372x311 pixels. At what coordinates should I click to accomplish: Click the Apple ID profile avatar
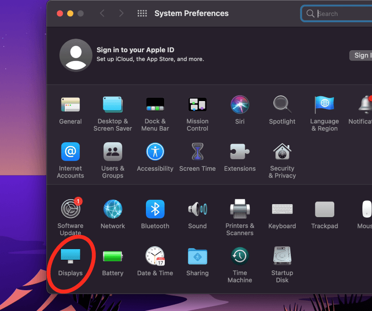pos(76,55)
